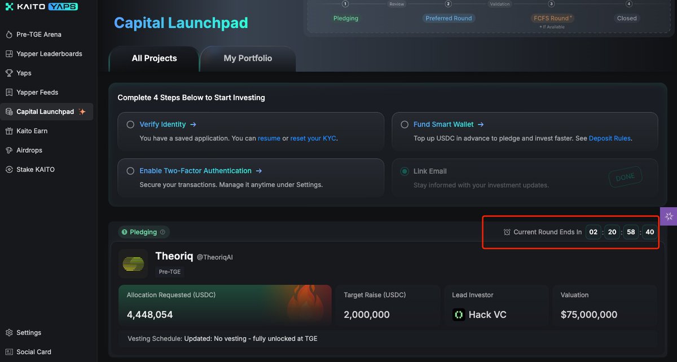Go to Airdrops in the sidebar

(29, 150)
